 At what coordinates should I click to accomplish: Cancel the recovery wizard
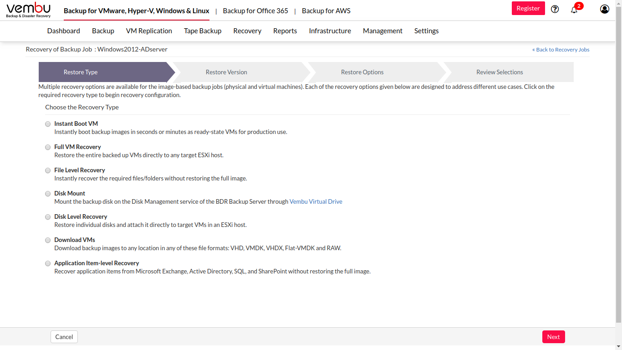pos(64,337)
